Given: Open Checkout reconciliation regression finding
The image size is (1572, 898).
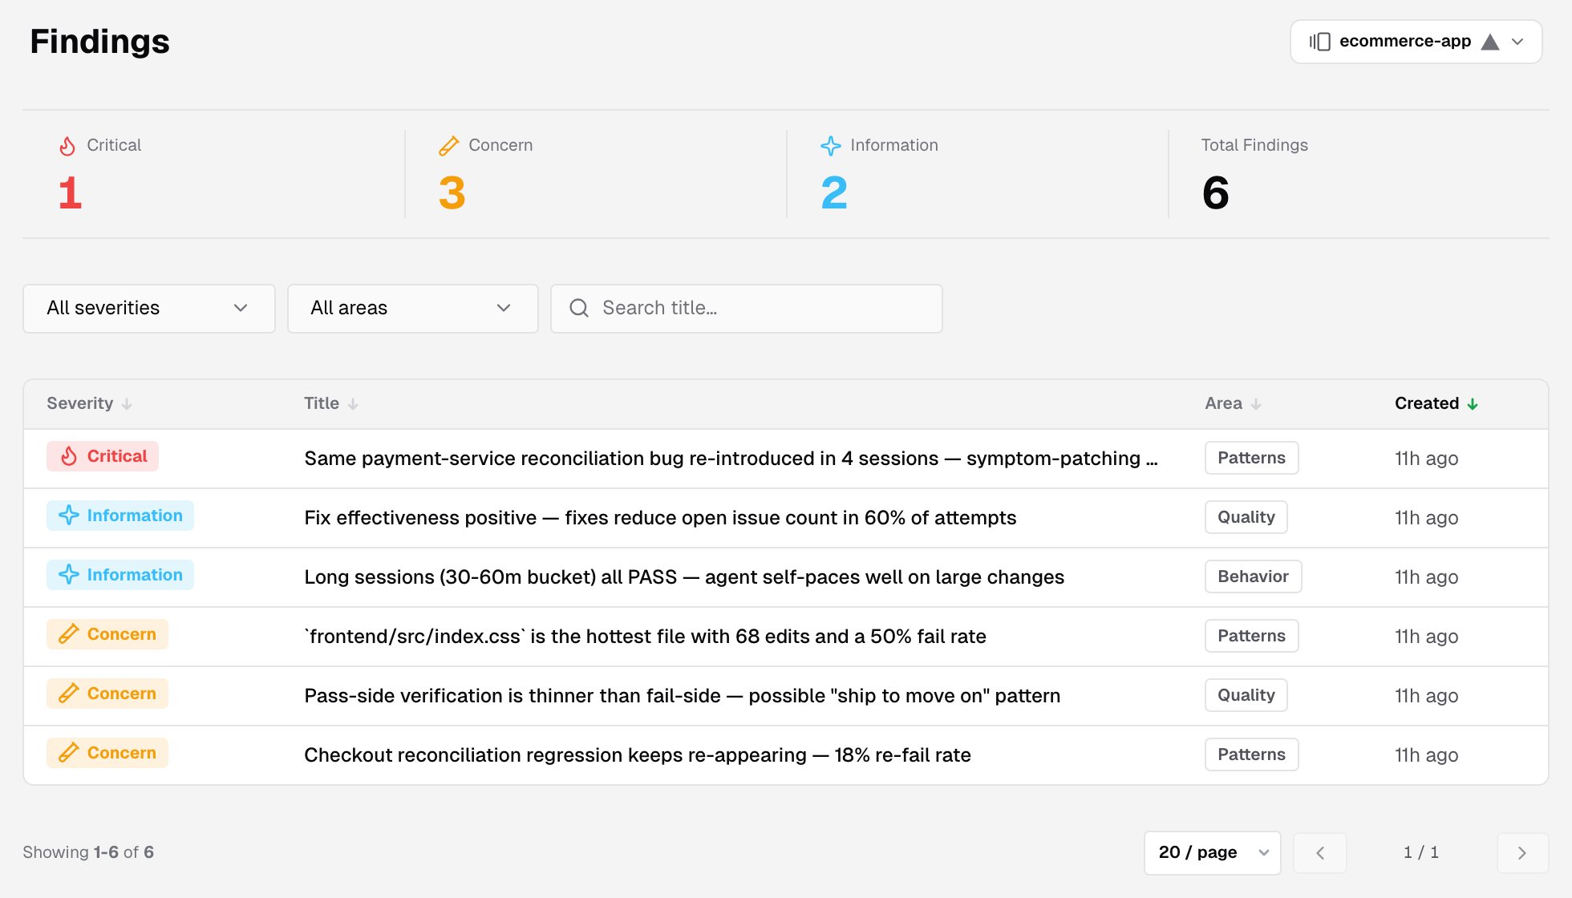Looking at the screenshot, I should pyautogui.click(x=638, y=755).
